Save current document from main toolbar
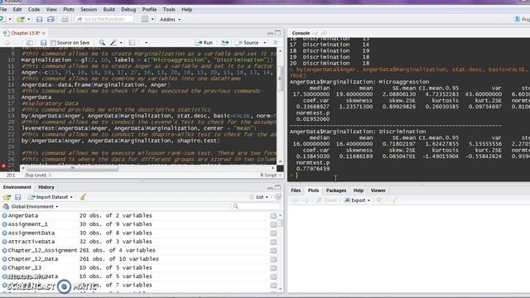Screen dimensions: 530x298 39,19
